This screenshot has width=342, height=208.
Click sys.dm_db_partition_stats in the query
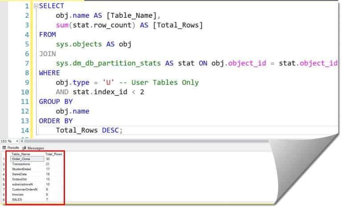[108, 63]
